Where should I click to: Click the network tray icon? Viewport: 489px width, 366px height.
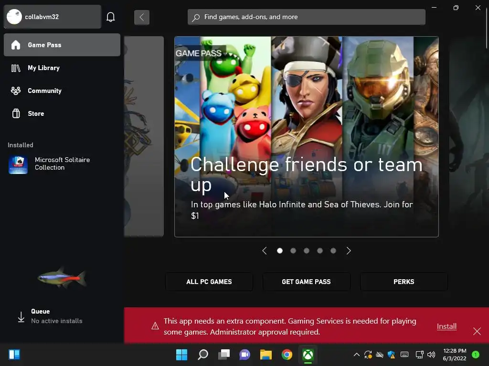[419, 355]
